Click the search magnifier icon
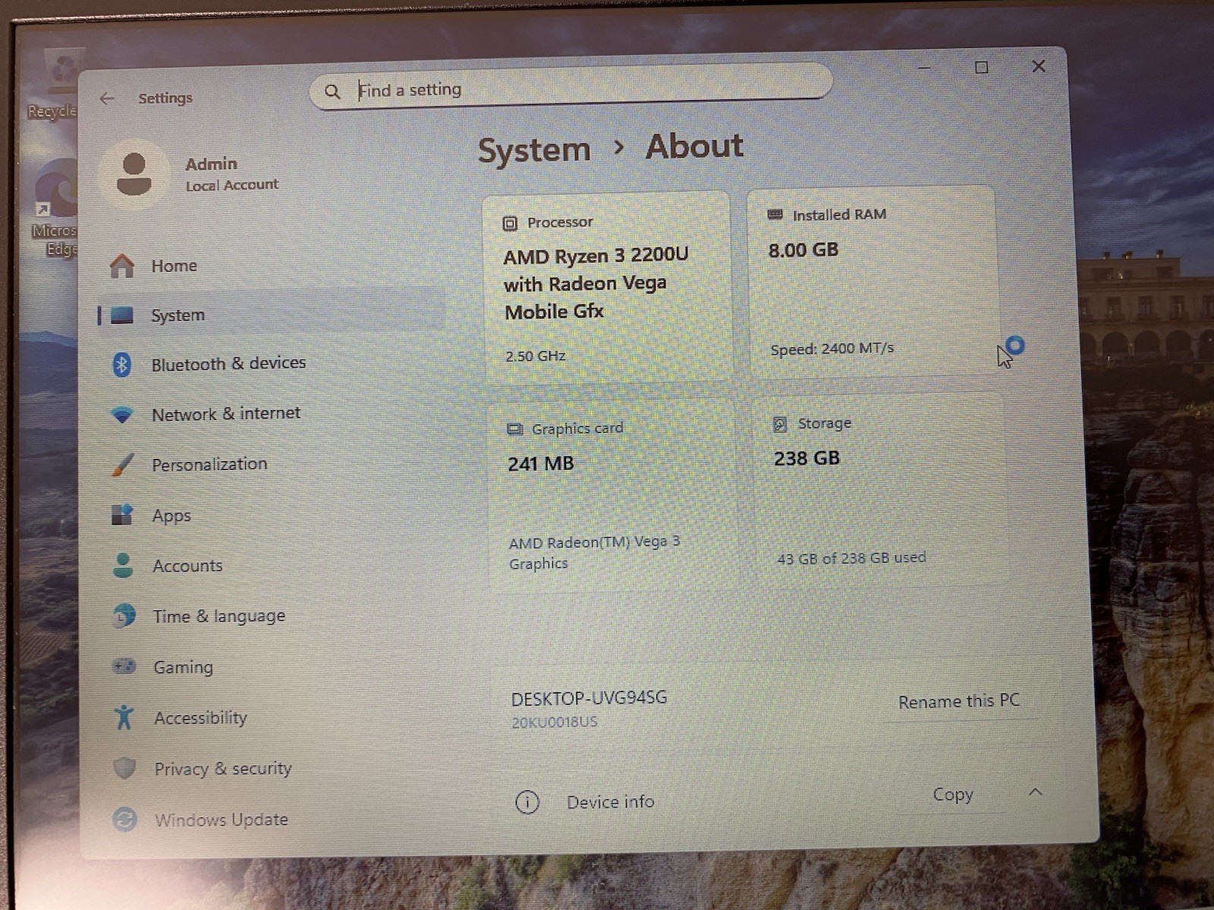 pos(332,92)
